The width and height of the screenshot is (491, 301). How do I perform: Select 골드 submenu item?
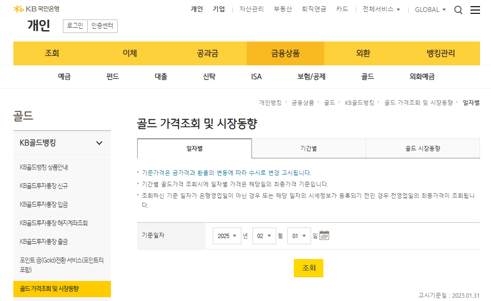tap(367, 77)
